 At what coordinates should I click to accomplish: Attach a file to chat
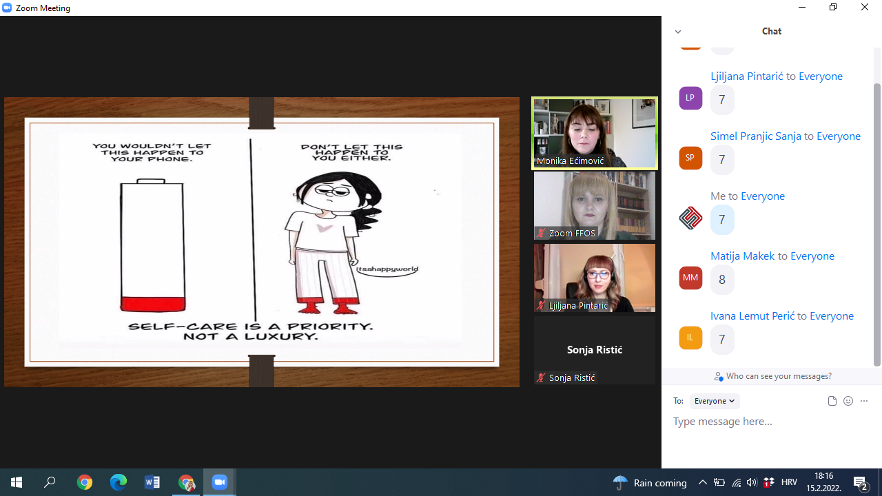pos(832,401)
